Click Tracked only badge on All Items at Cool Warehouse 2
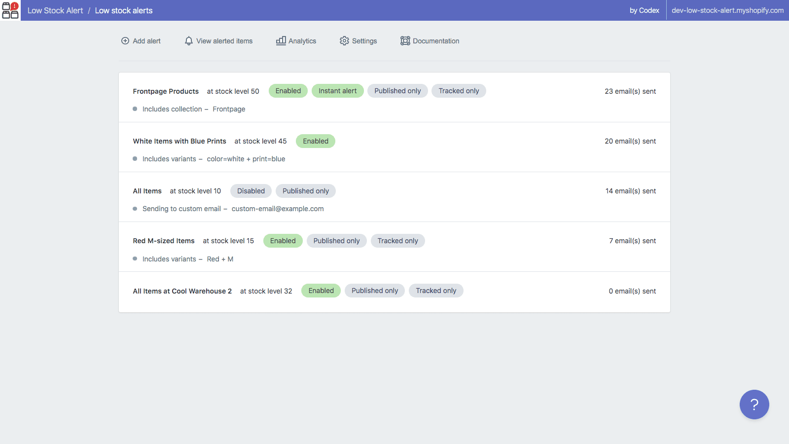This screenshot has width=789, height=444. [x=436, y=291]
